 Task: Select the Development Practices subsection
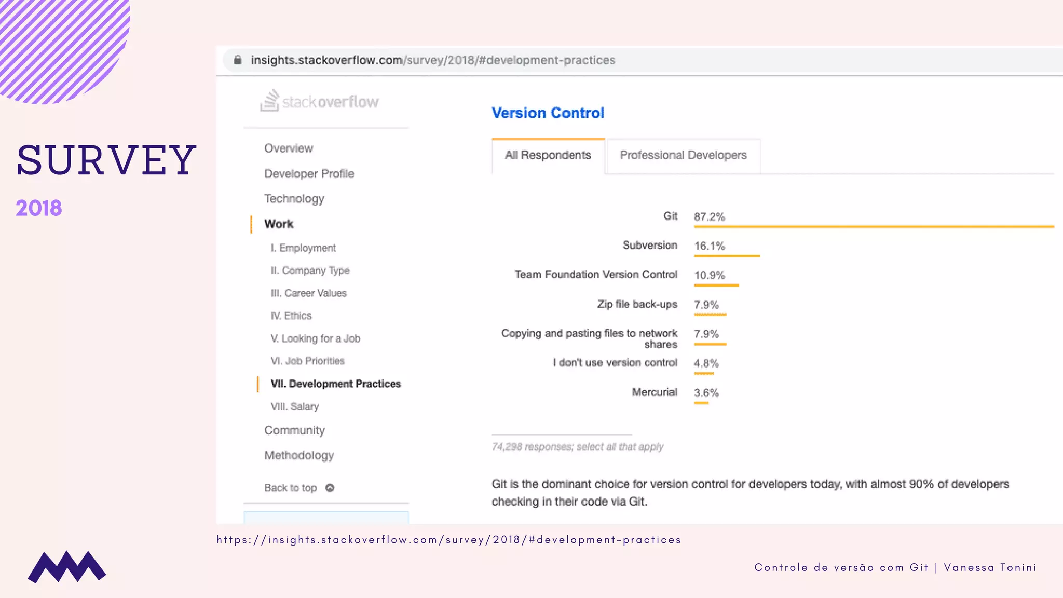click(x=335, y=384)
